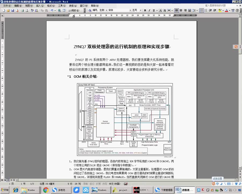Click the enclosed character (字) icon

(237, 10)
